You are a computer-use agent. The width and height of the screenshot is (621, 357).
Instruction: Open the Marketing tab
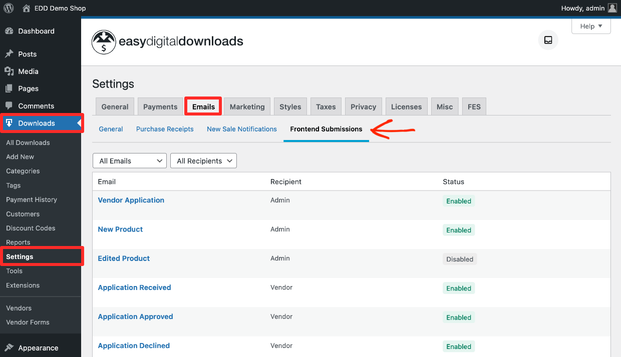pyautogui.click(x=247, y=106)
